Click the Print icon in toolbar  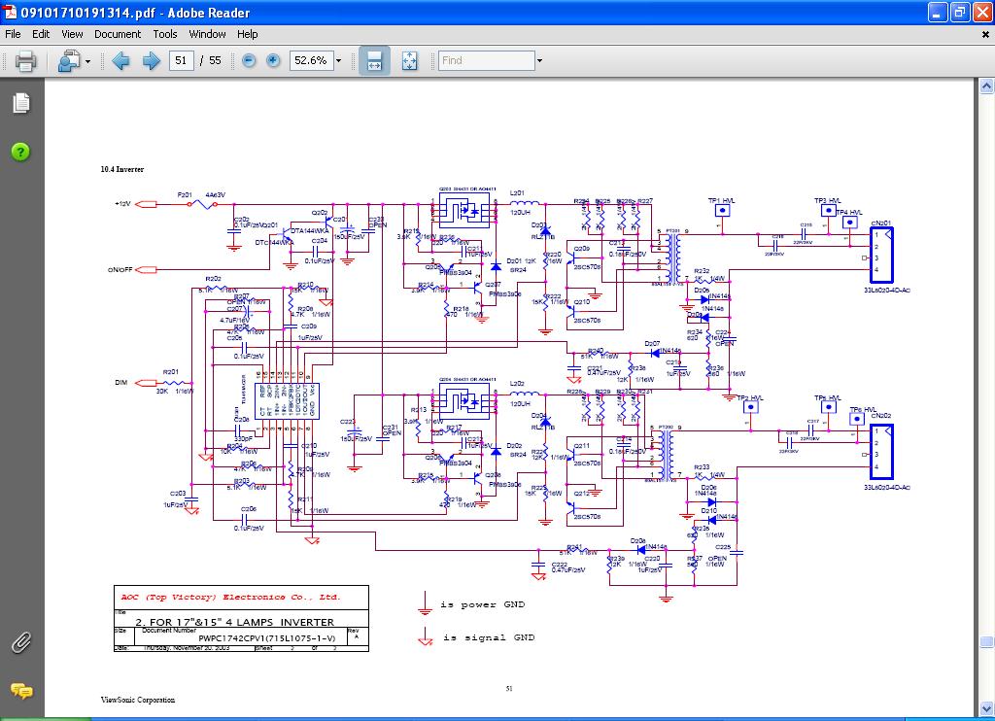coord(25,61)
